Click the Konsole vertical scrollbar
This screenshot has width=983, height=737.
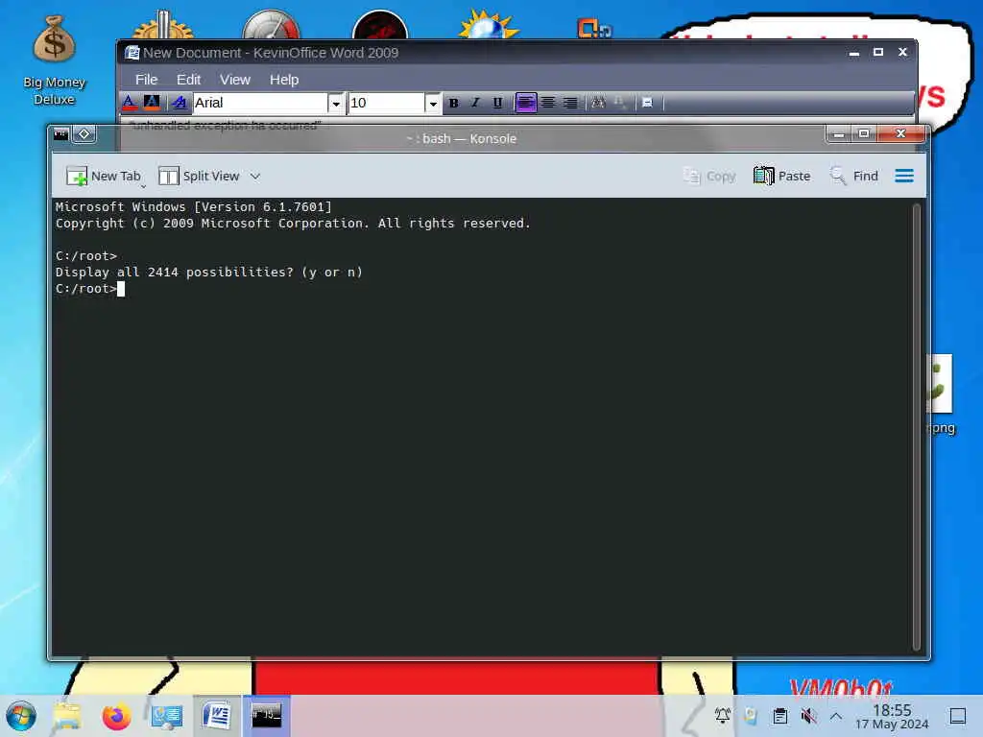pyautogui.click(x=917, y=427)
